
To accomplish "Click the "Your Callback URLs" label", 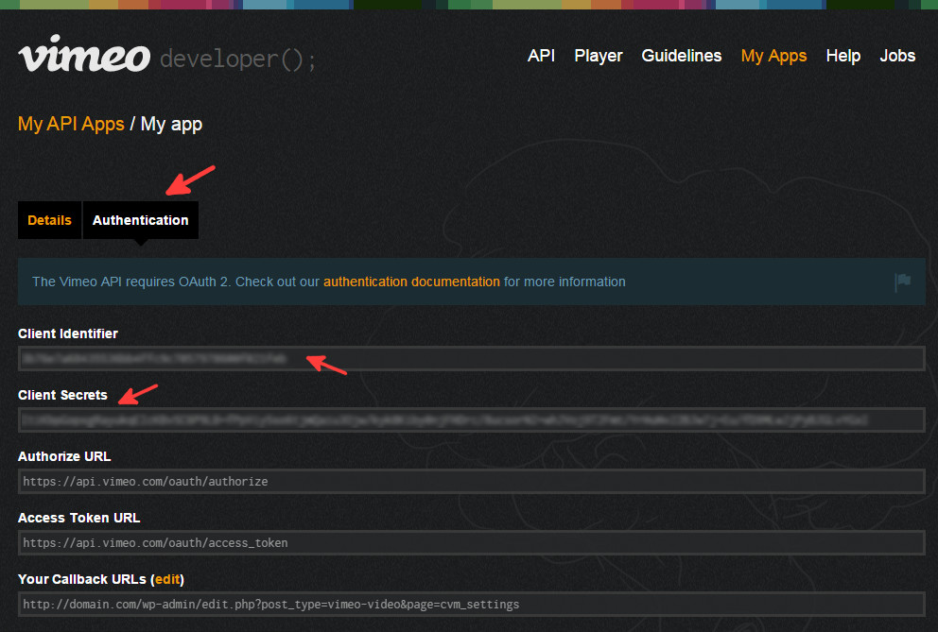I will pyautogui.click(x=82, y=579).
